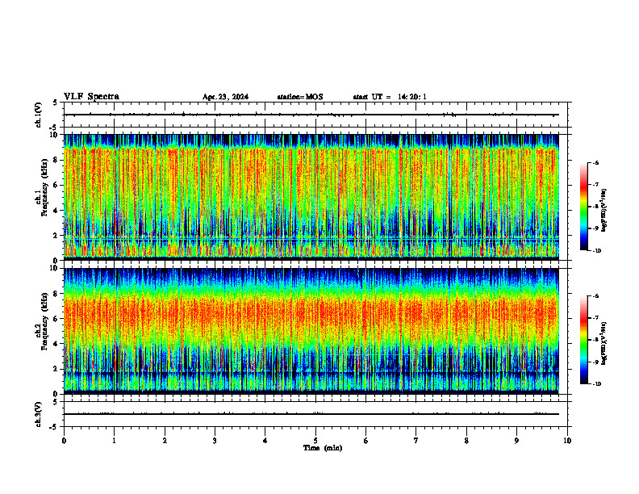This screenshot has width=639, height=494.
Task: Click the "station=MOS" header label
Action: click(x=300, y=97)
